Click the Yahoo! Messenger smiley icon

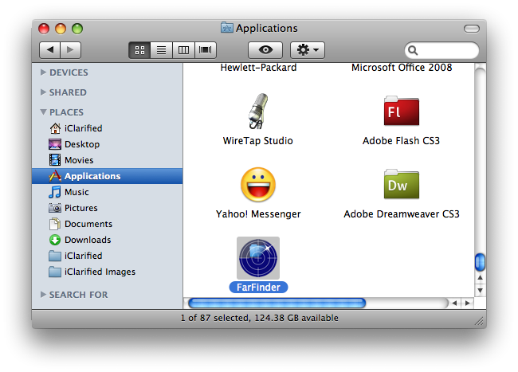258,185
